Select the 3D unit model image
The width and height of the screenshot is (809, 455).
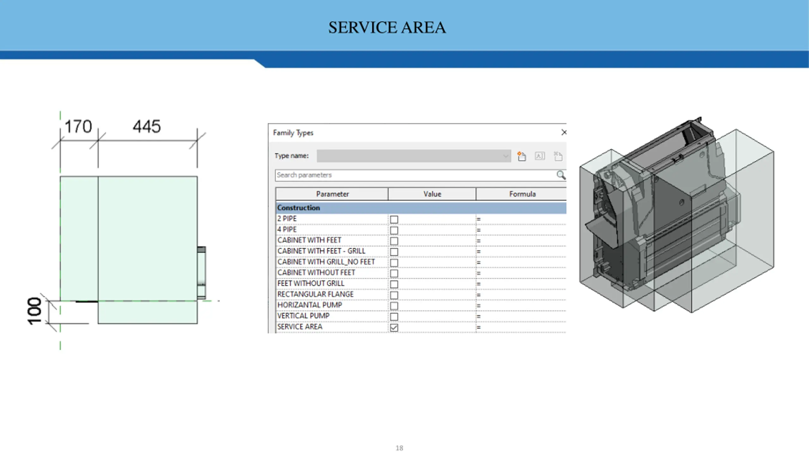pyautogui.click(x=677, y=215)
